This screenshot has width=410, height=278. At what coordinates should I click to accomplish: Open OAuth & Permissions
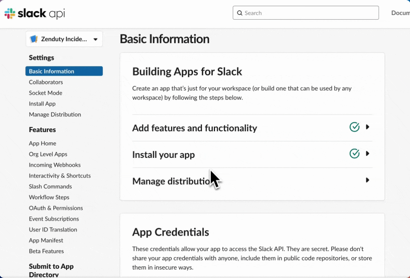pyautogui.click(x=56, y=208)
